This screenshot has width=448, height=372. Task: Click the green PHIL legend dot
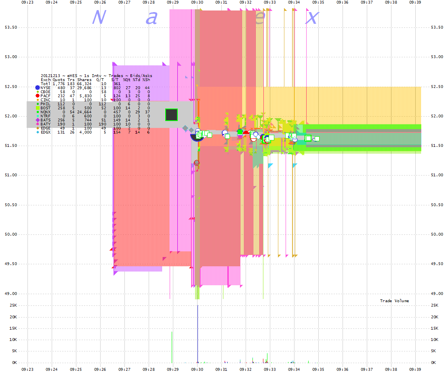coord(38,104)
